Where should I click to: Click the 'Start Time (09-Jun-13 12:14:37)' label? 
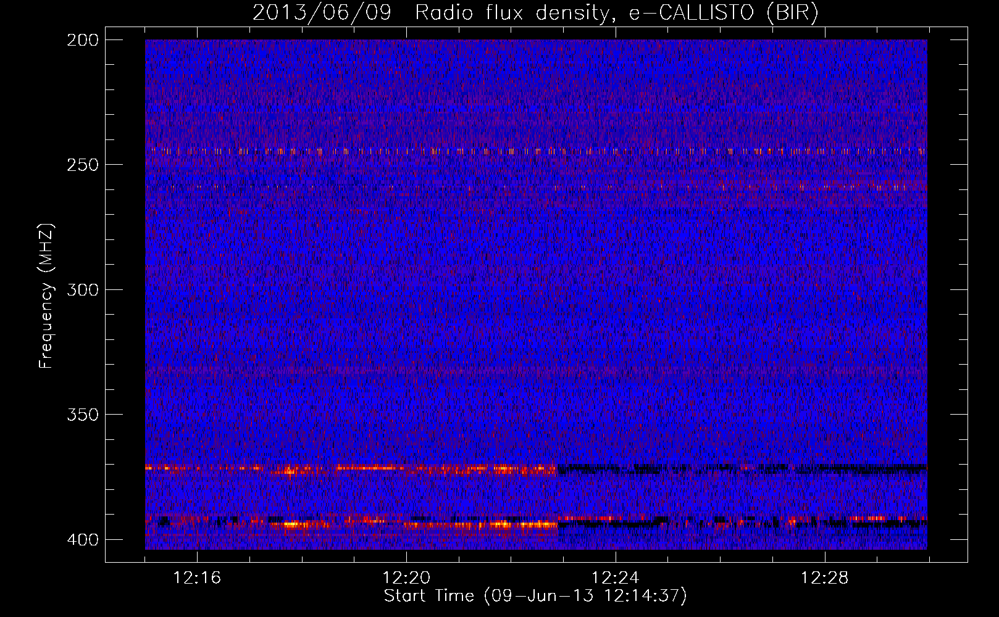pos(535,596)
